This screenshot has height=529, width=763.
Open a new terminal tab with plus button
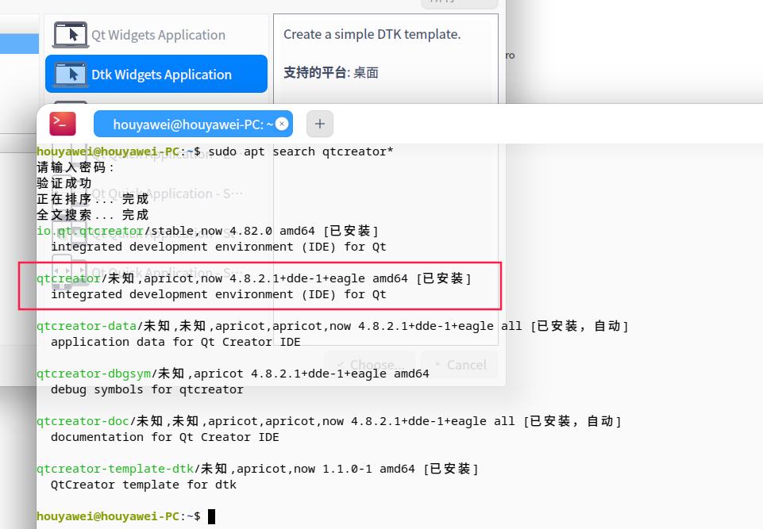320,124
